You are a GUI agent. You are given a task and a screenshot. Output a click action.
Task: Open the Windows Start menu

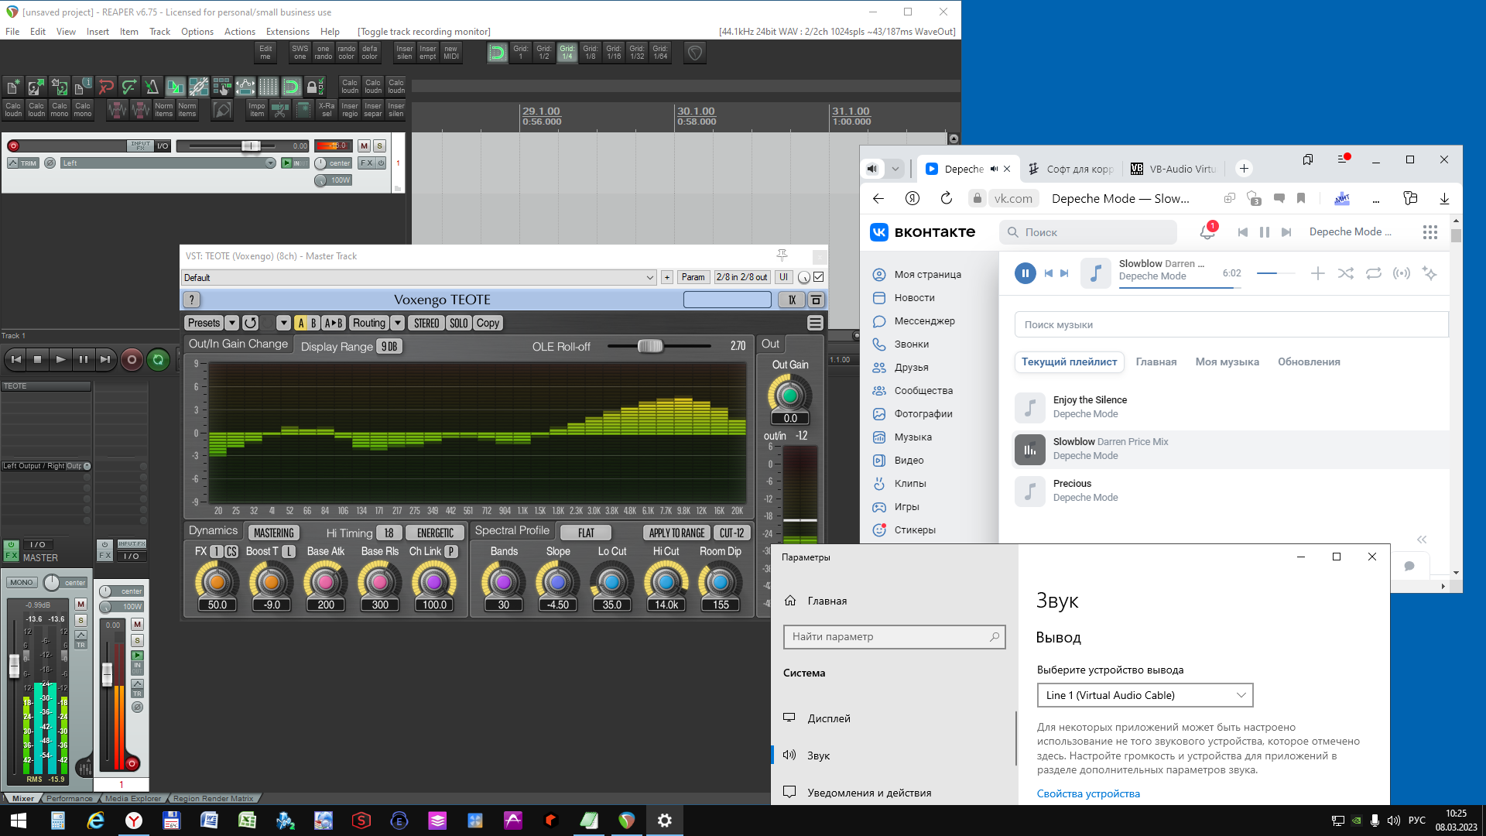[x=19, y=821]
